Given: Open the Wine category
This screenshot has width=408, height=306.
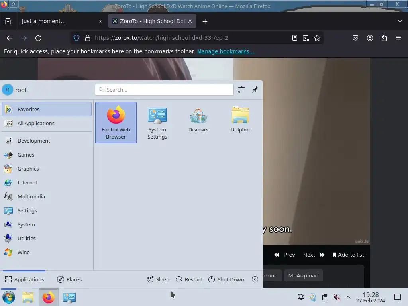Looking at the screenshot, I should [47, 252].
